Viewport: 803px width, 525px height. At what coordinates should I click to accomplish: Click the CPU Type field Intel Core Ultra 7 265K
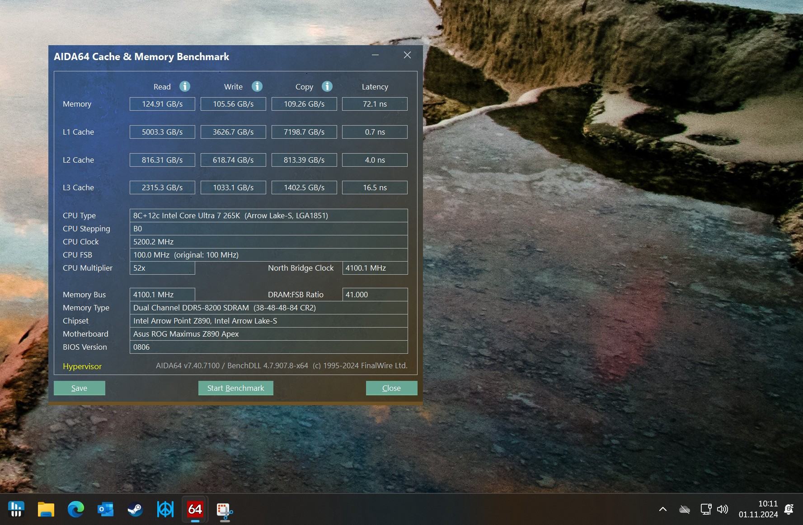[x=268, y=216]
